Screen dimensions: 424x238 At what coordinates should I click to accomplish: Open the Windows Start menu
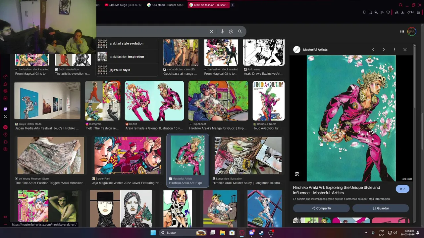pyautogui.click(x=153, y=233)
